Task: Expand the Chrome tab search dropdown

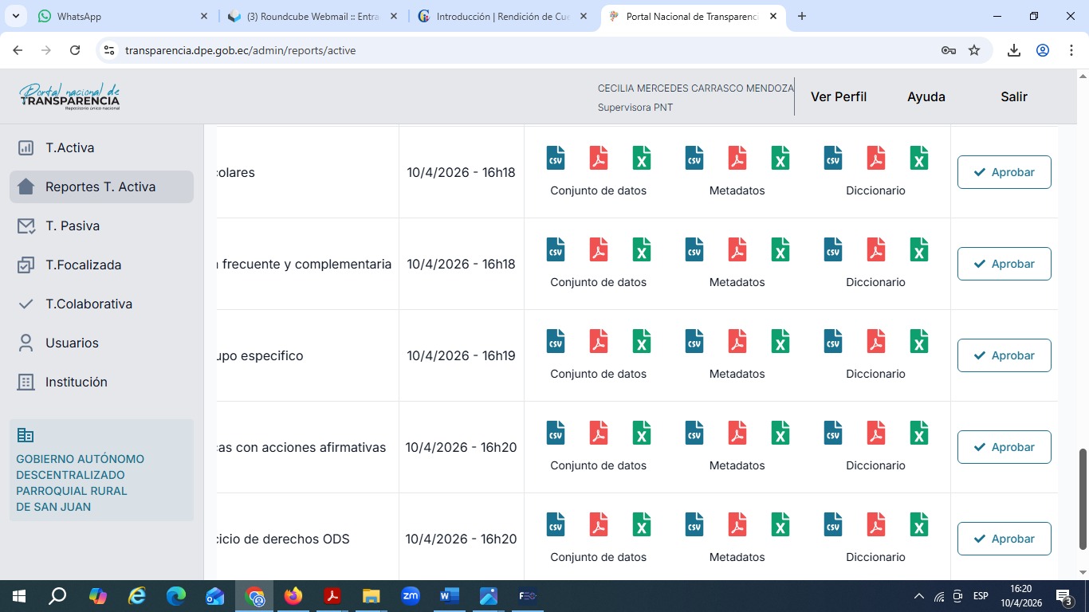Action: pyautogui.click(x=16, y=16)
